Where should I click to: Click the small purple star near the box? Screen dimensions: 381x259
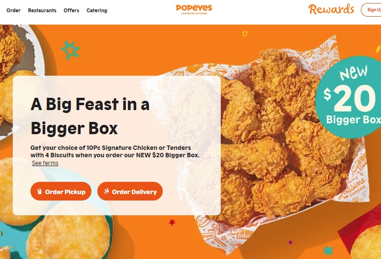pos(291,242)
